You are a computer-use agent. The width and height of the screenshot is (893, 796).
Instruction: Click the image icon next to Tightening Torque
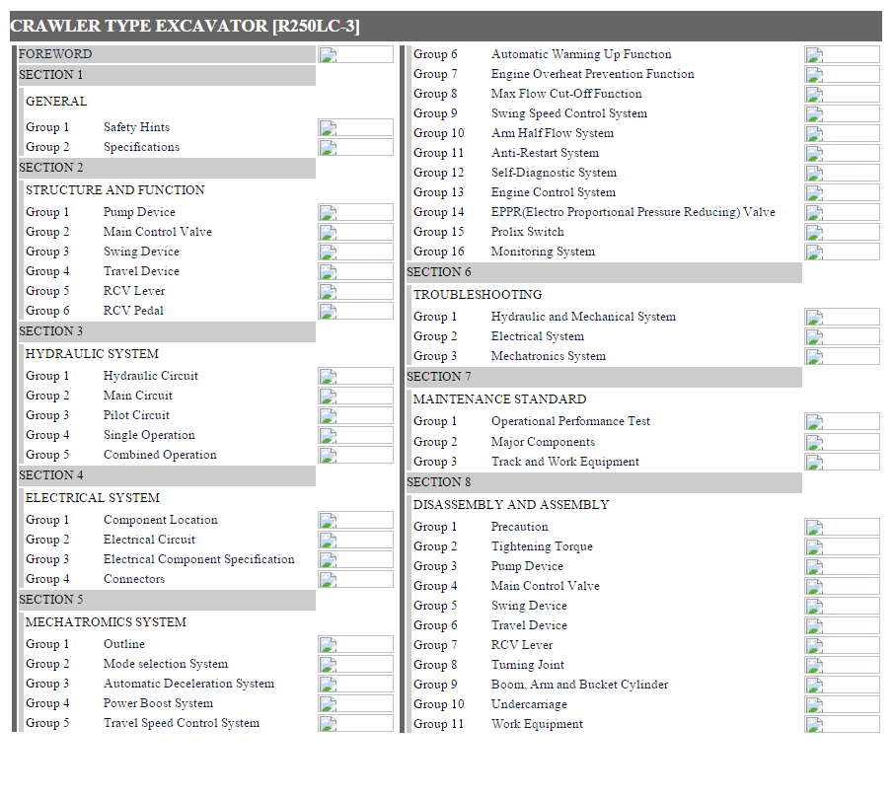point(842,546)
